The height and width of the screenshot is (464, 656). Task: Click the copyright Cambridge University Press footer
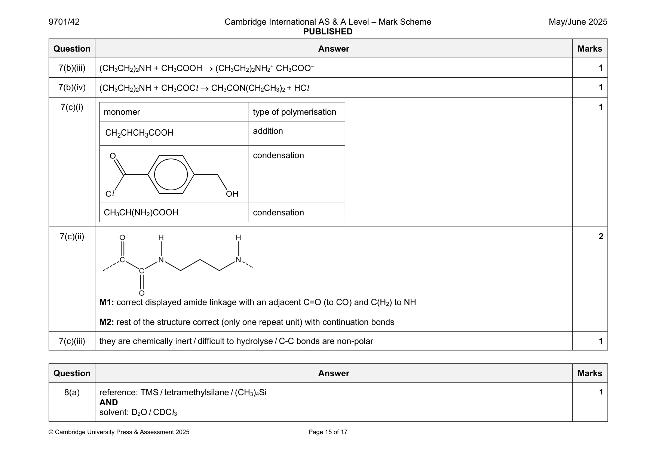(x=119, y=432)
